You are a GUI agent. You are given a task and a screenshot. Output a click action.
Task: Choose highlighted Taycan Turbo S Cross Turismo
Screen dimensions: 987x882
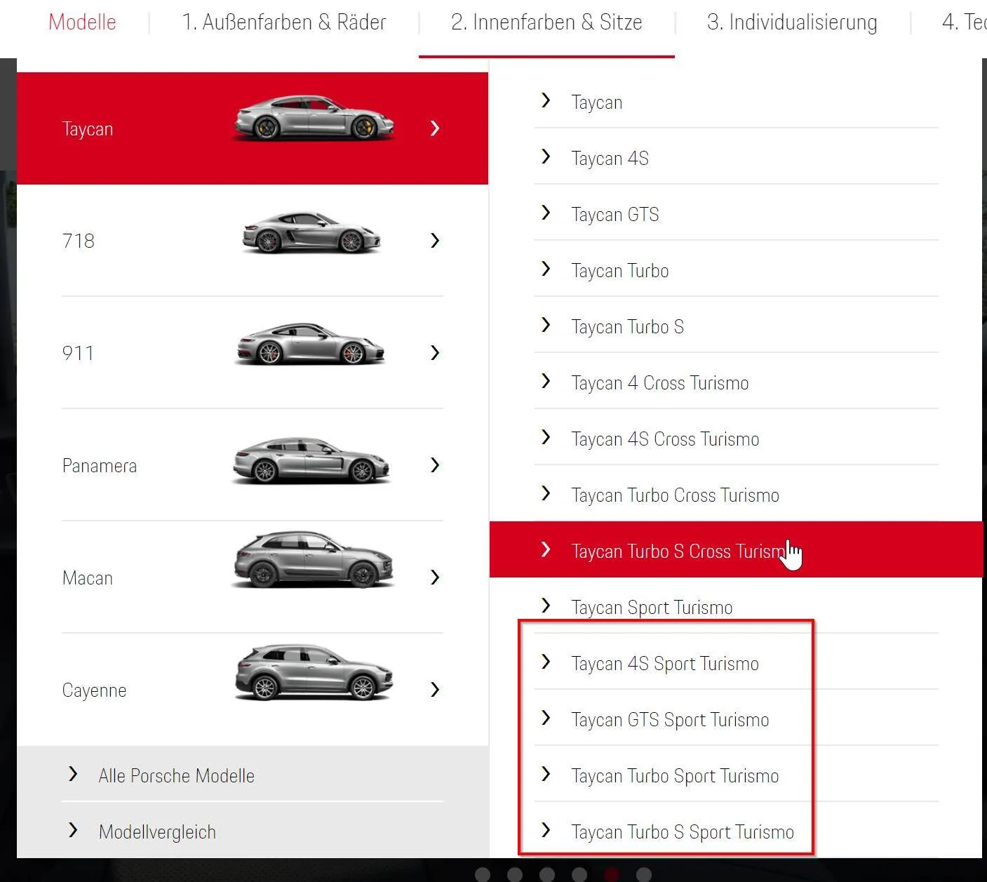737,549
